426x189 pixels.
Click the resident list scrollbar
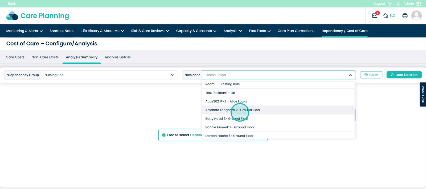(x=355, y=115)
